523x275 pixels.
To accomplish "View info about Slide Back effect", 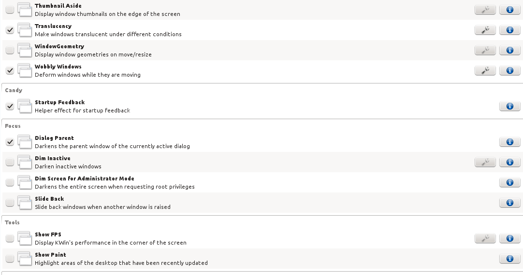I will (x=509, y=203).
